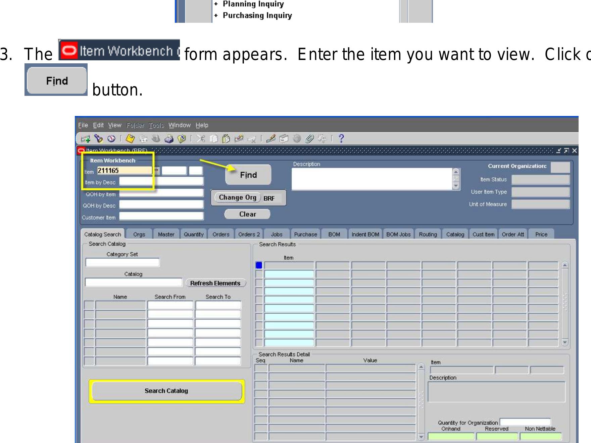Close the Item Workbench window
Screen dimensions: 591x443
[575, 150]
